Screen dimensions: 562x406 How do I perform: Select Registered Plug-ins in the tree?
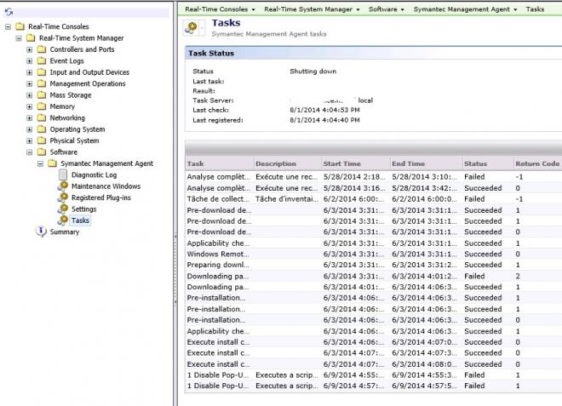101,197
